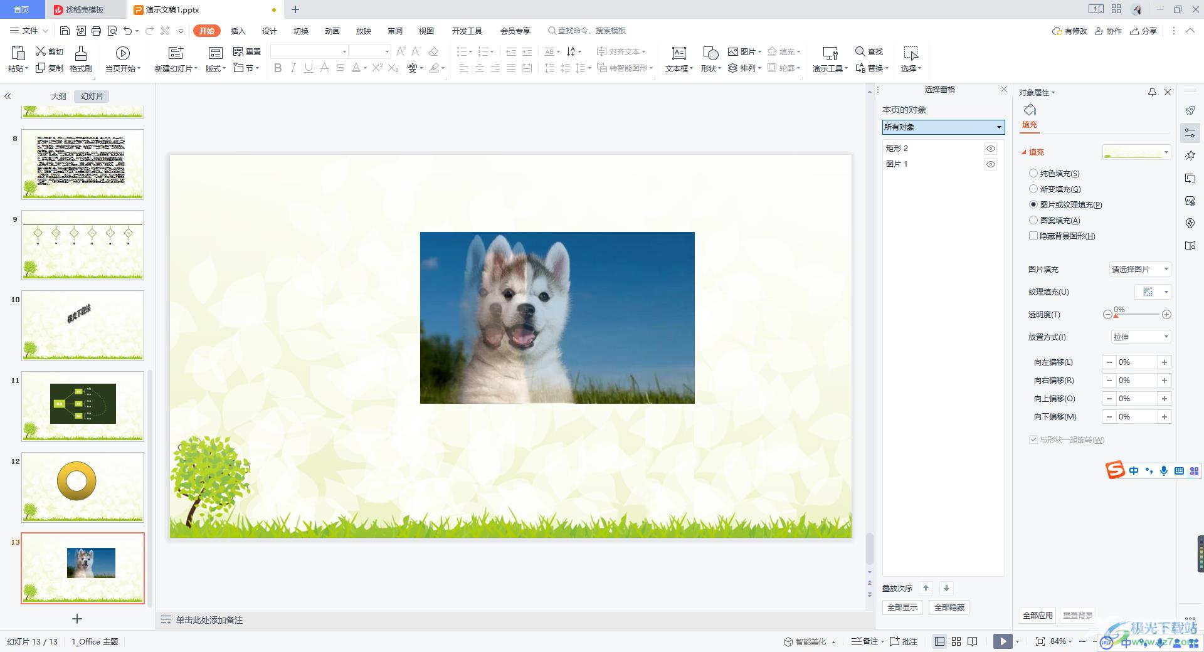Toggle Underline formatting icon

coord(309,68)
